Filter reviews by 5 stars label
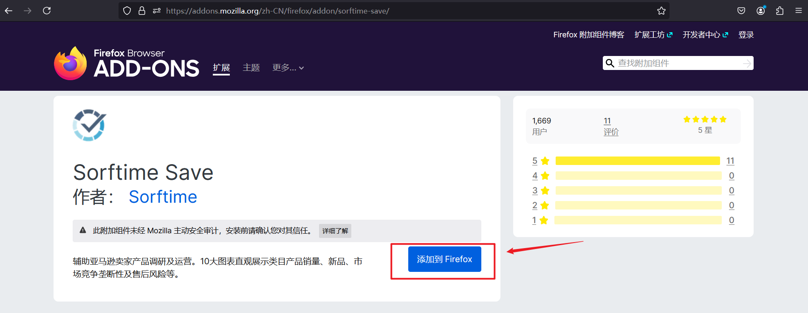This screenshot has width=808, height=313. [x=541, y=161]
